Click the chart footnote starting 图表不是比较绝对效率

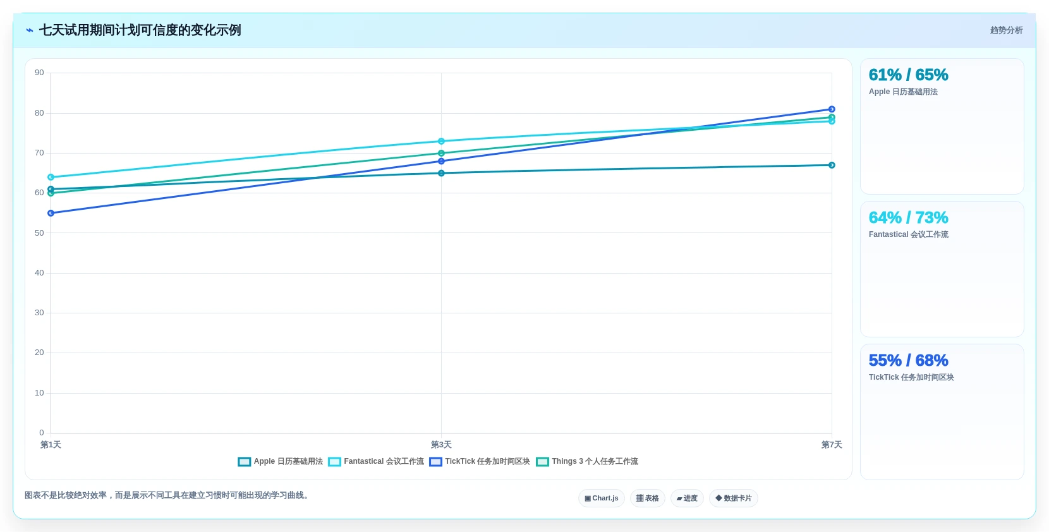[x=168, y=495]
